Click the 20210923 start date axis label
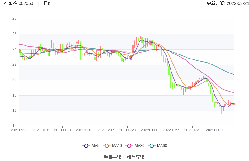The image size is (249, 161). point(19,130)
